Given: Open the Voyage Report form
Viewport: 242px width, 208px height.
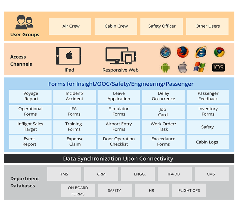Looking at the screenshot, I should coord(30,96).
